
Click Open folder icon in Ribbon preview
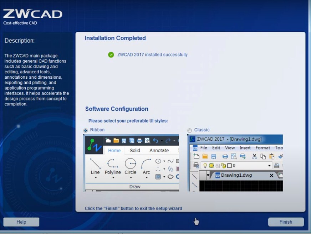116,140
